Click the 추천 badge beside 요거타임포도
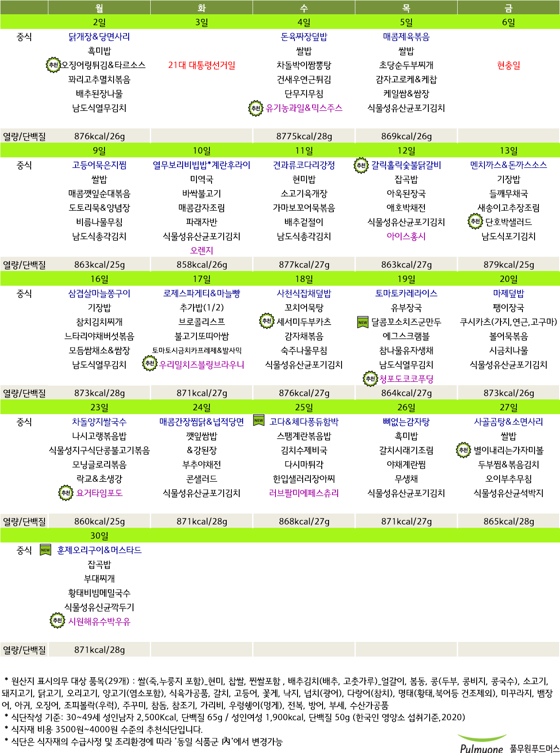 66,493
